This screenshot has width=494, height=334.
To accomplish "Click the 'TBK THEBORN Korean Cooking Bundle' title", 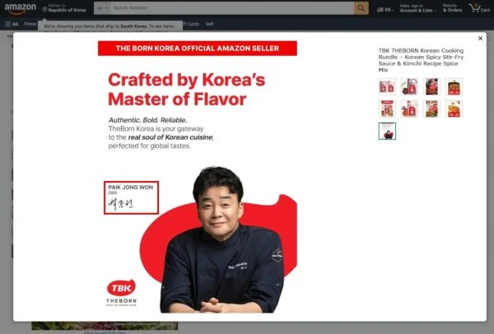I will point(421,60).
